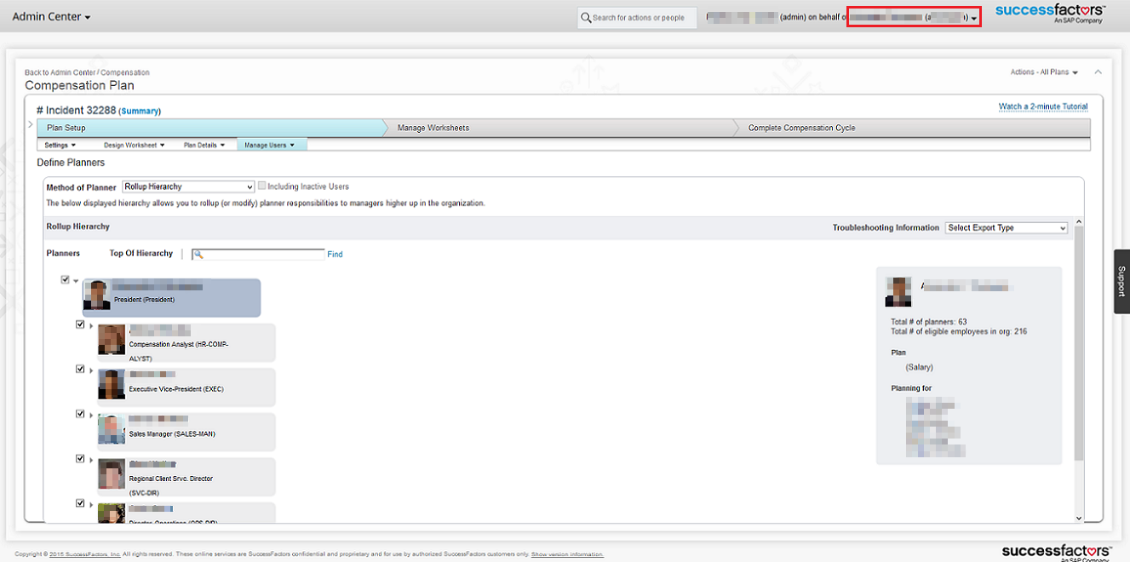Click the Back to Admin Center link

60,72
